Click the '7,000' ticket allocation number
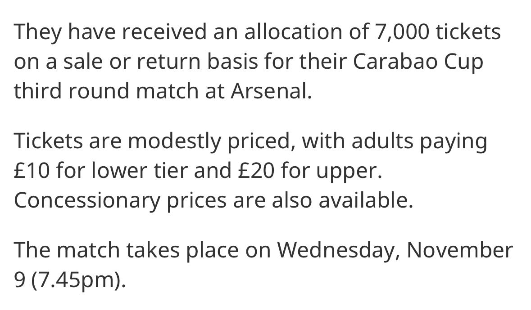 402,31
